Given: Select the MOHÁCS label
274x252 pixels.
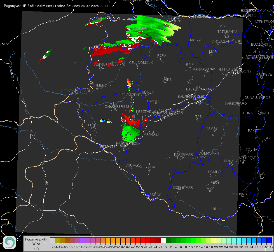Looking at the screenshot, I should (x=239, y=194).
